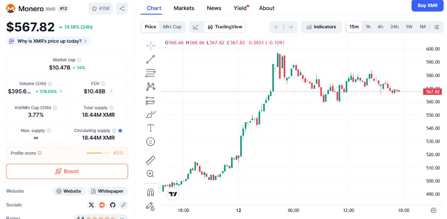Select the zoom-in magnifier tool
The image size is (447, 219).
(x=150, y=173)
